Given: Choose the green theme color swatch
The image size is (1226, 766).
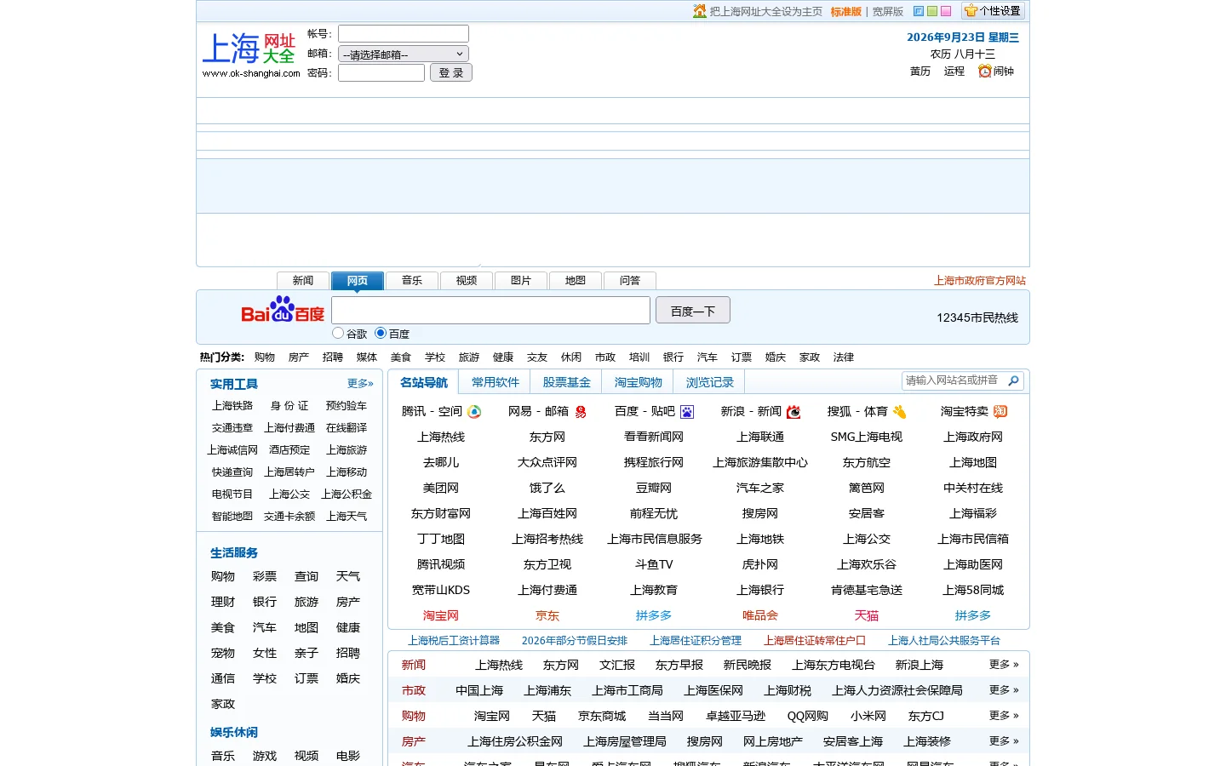Looking at the screenshot, I should point(932,11).
